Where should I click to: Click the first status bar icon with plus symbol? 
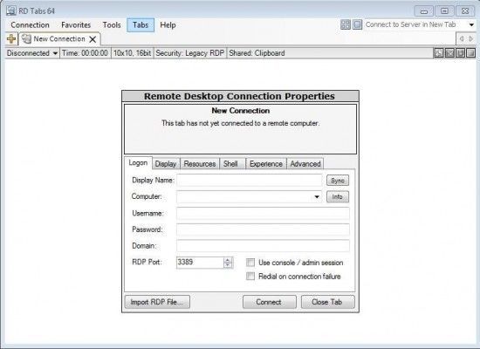click(x=439, y=53)
